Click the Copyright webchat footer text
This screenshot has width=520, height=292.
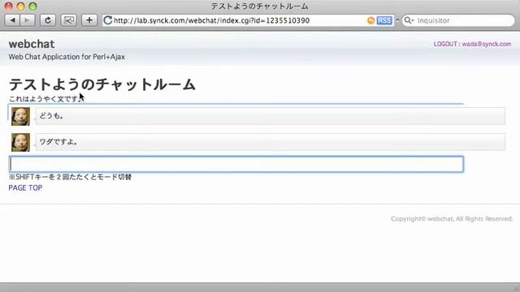point(452,219)
